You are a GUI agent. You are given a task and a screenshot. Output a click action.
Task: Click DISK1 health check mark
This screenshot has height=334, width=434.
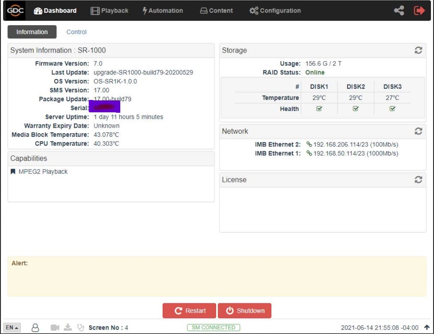pyautogui.click(x=319, y=108)
